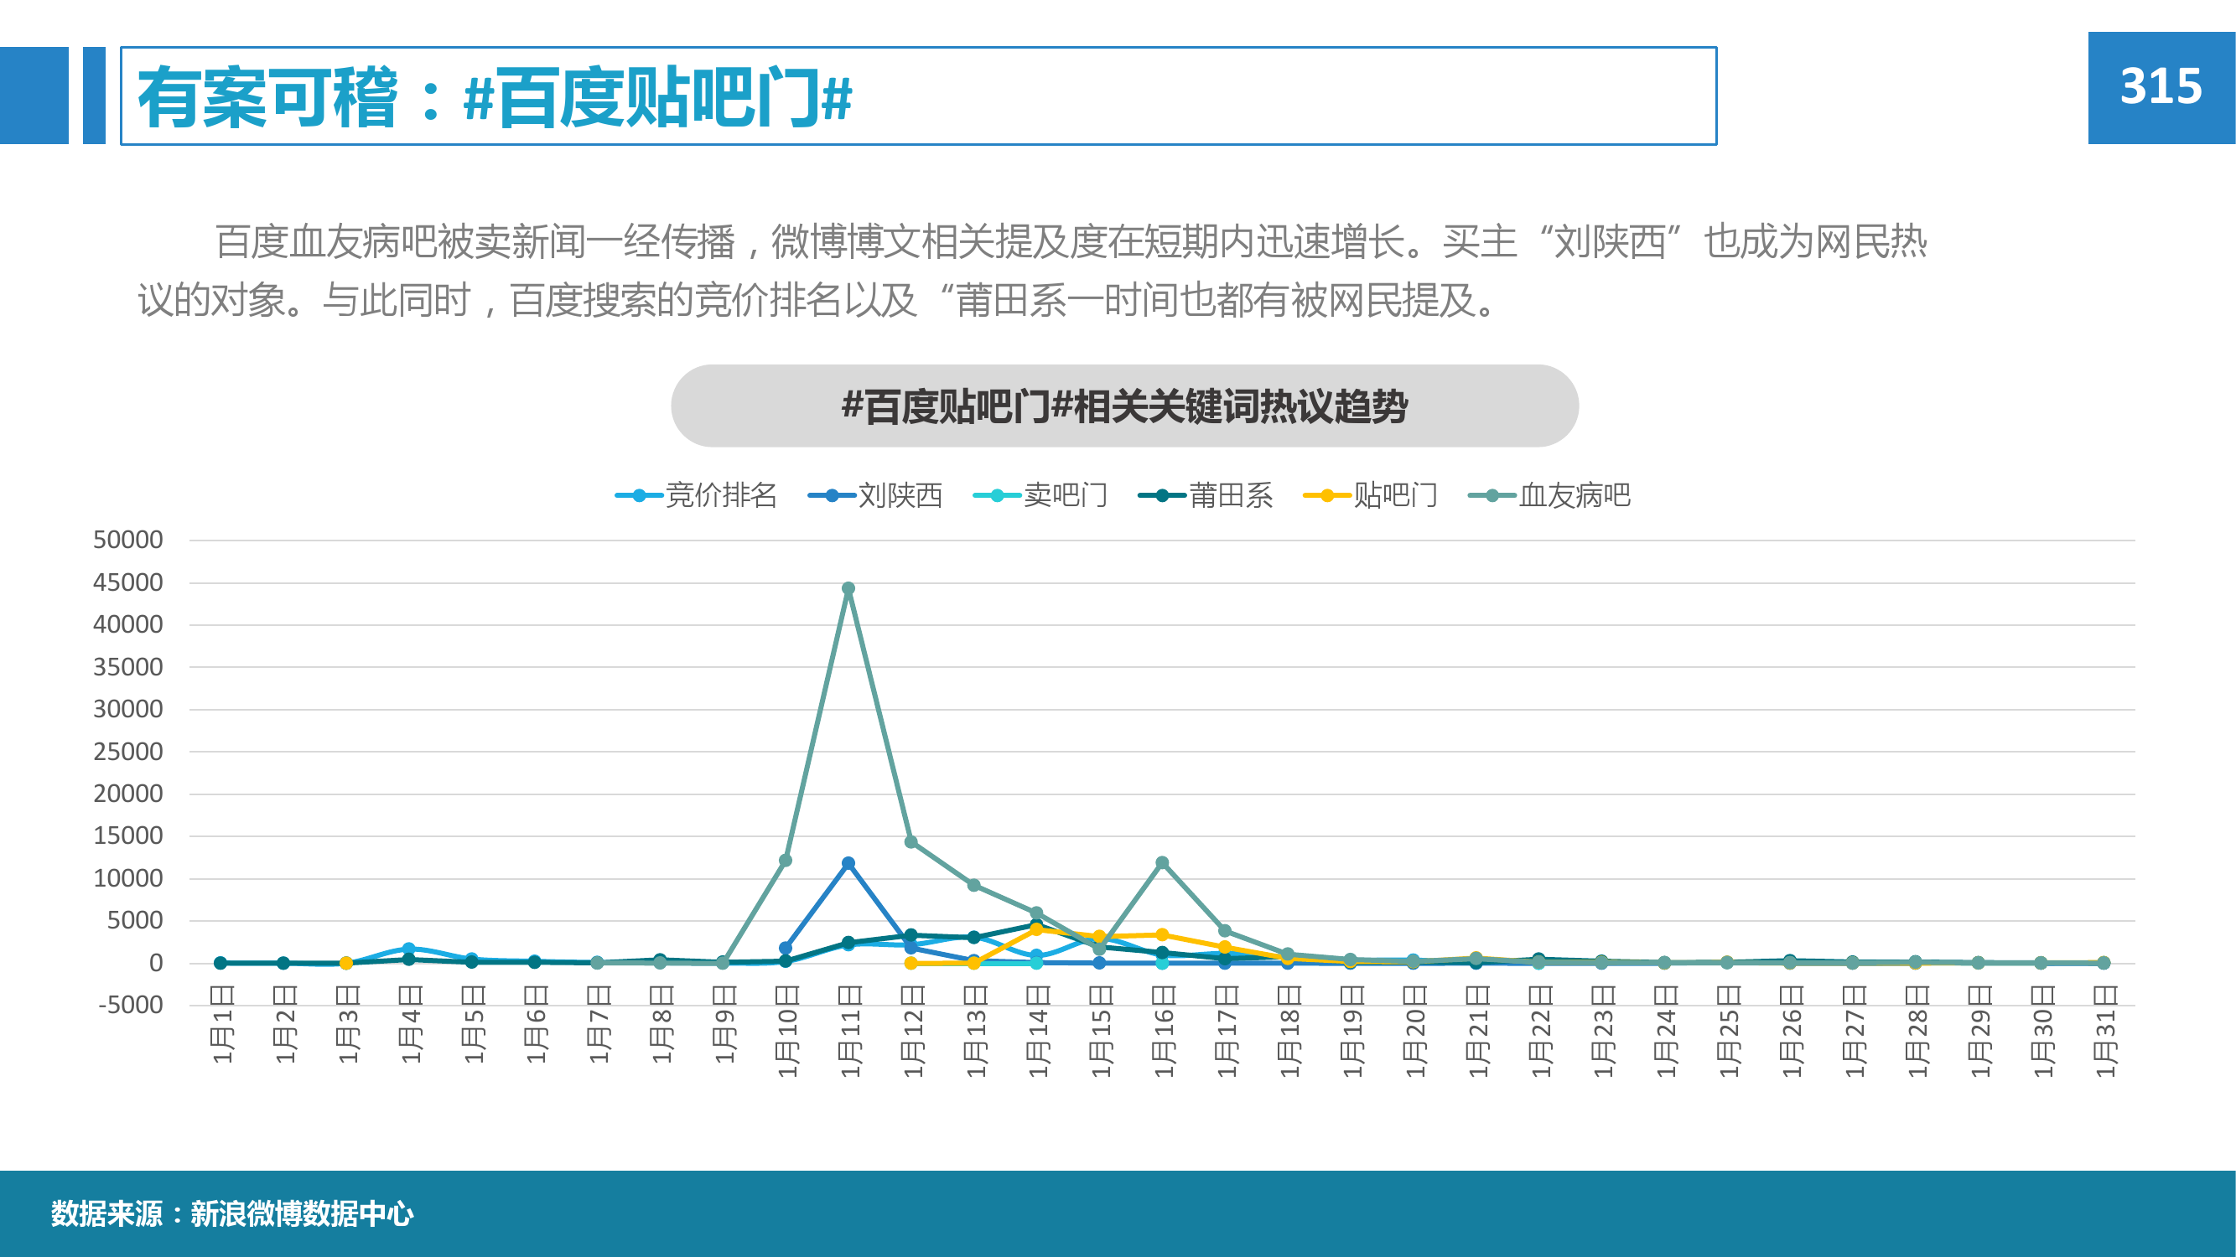2236x1257 pixels.
Task: Click the paragraph line starting 议的对象
Action: coord(818,300)
